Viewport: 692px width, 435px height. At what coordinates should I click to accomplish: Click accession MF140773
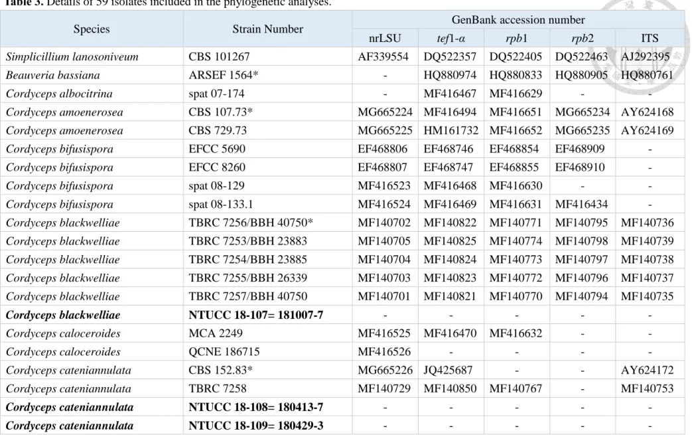[516, 260]
